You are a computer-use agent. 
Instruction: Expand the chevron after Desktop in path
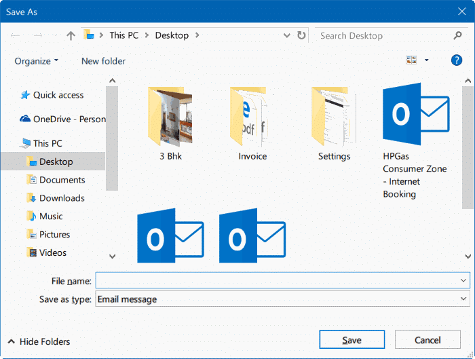197,35
